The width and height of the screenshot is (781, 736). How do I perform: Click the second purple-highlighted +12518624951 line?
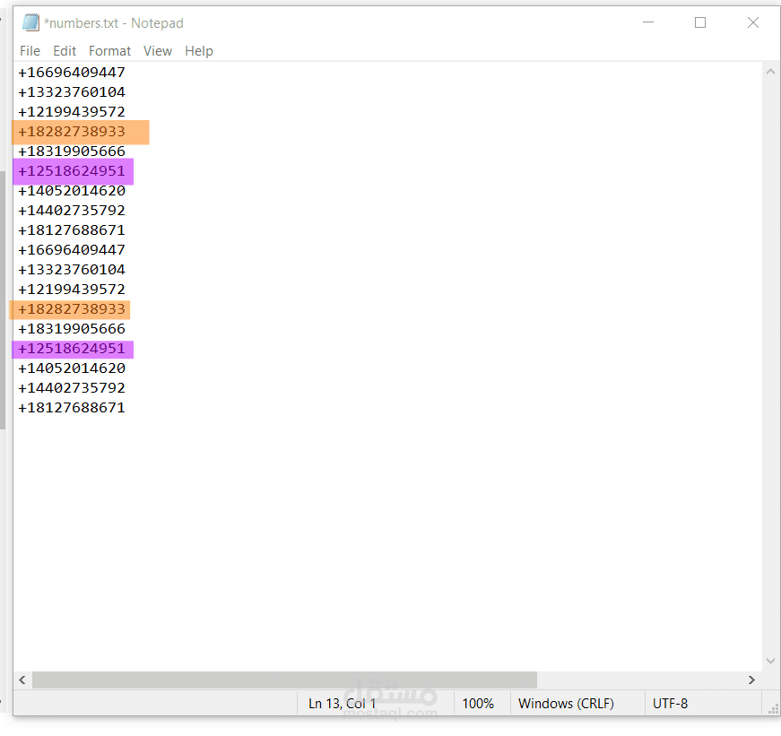tap(72, 349)
